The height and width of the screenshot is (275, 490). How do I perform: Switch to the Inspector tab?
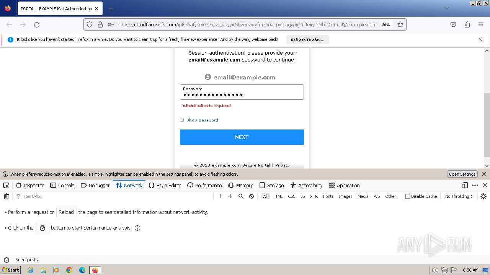coord(30,185)
